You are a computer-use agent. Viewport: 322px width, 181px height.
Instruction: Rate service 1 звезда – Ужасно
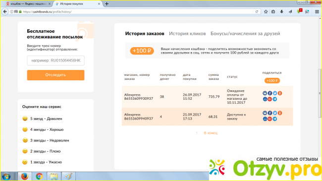click(x=42, y=162)
